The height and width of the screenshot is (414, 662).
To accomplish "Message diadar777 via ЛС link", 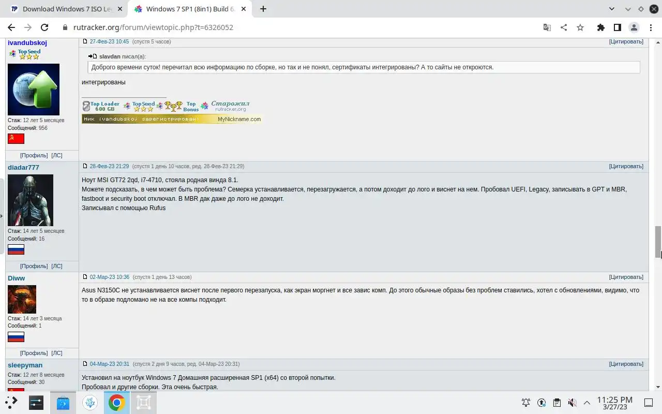I will (x=57, y=266).
